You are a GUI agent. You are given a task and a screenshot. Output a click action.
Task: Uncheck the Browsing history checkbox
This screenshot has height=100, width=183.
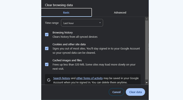[x=47, y=35]
